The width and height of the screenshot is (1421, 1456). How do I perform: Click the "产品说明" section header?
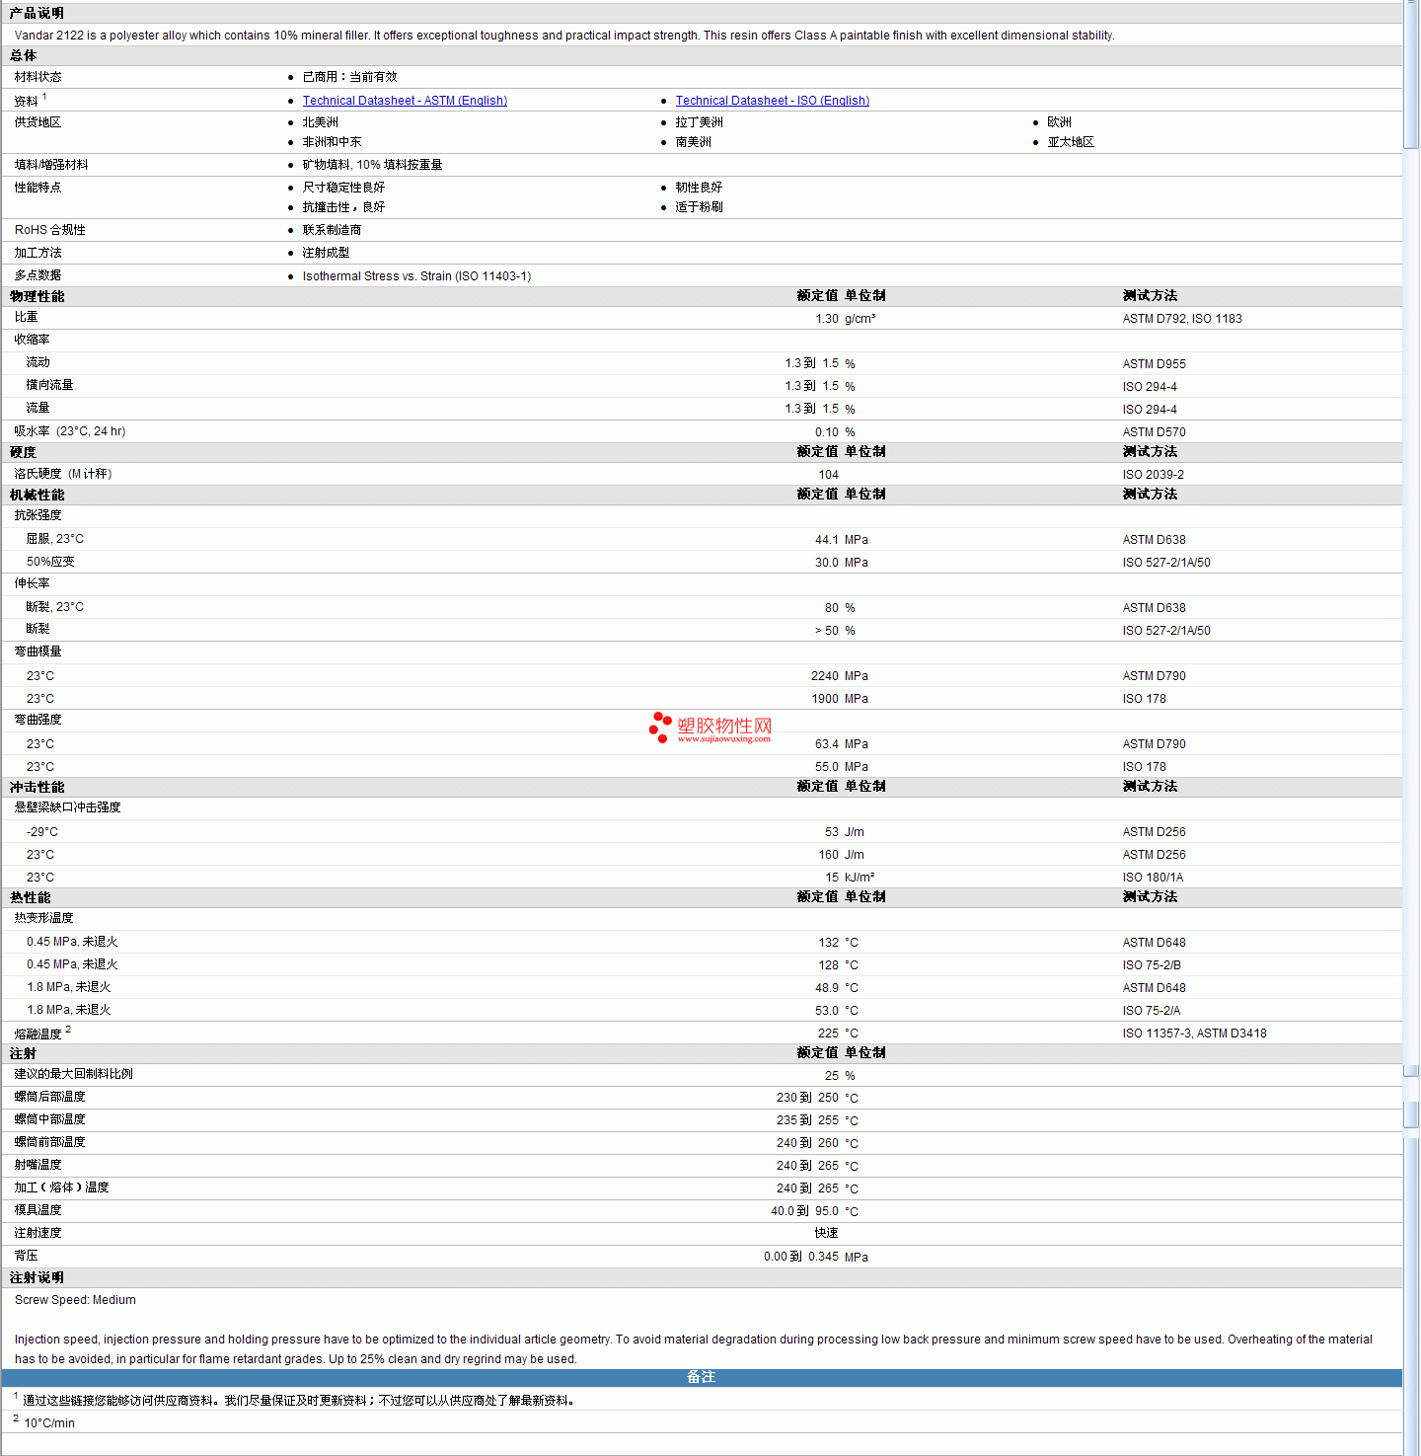pos(37,13)
